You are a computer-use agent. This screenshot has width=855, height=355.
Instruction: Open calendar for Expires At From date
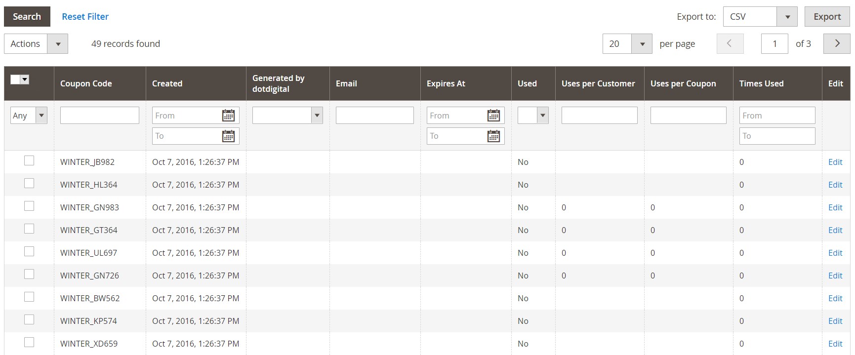(493, 116)
